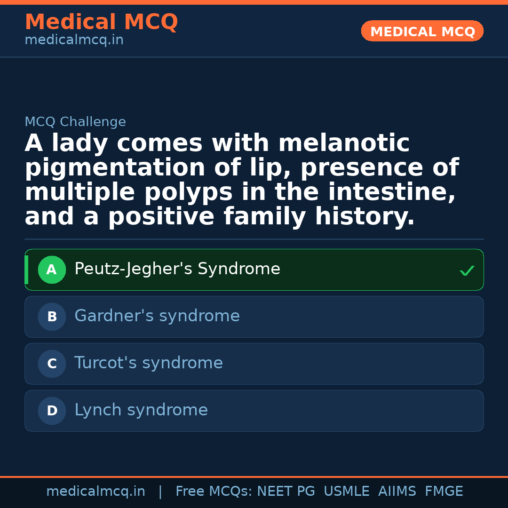Select the circular A badge icon
This screenshot has width=508, height=508.
click(x=52, y=270)
